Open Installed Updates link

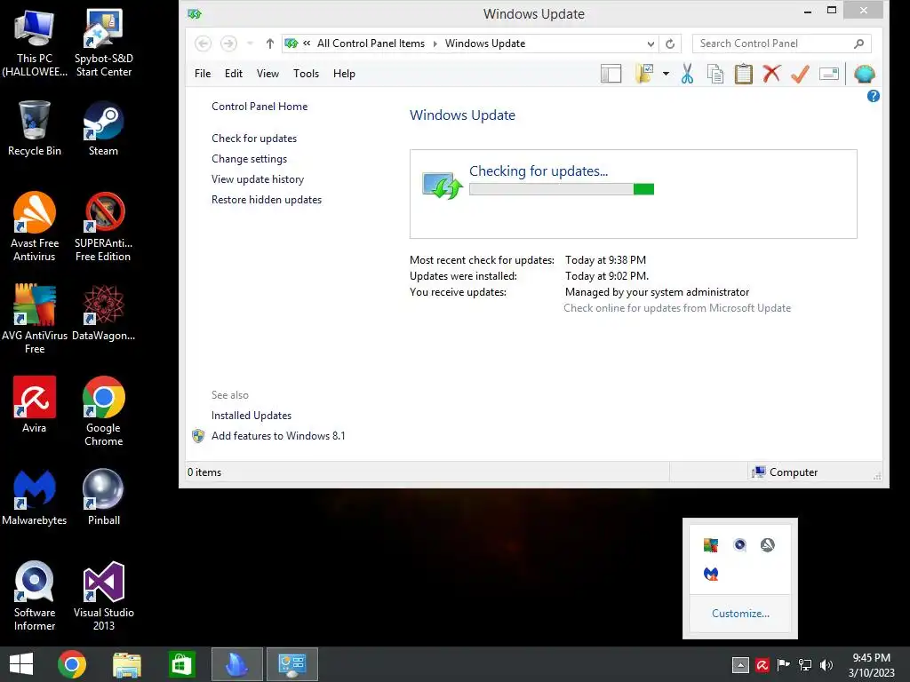pyautogui.click(x=251, y=416)
